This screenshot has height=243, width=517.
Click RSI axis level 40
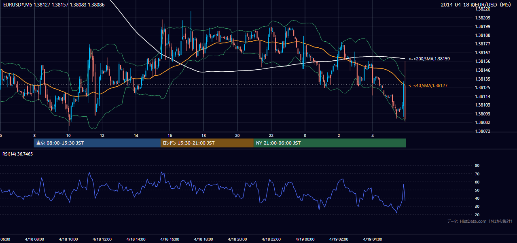pyautogui.click(x=477, y=198)
